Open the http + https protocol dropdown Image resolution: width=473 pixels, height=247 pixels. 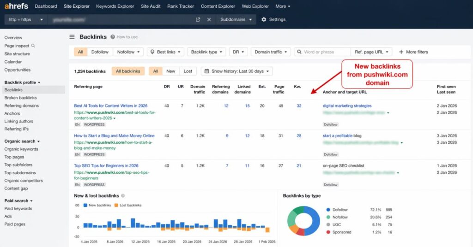click(25, 19)
